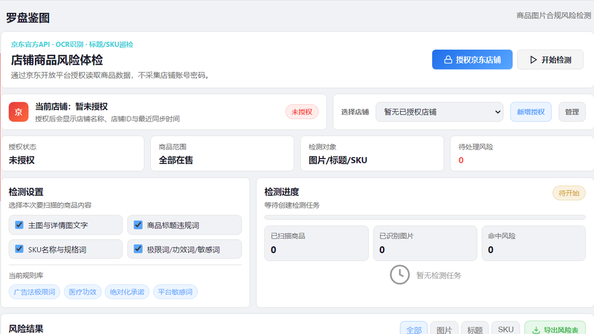Toggle 极限词/功效词/敏感词 checkbox

pos(138,249)
